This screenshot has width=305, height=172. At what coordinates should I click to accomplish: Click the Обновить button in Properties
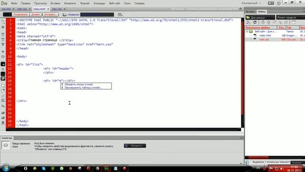coord(135,146)
